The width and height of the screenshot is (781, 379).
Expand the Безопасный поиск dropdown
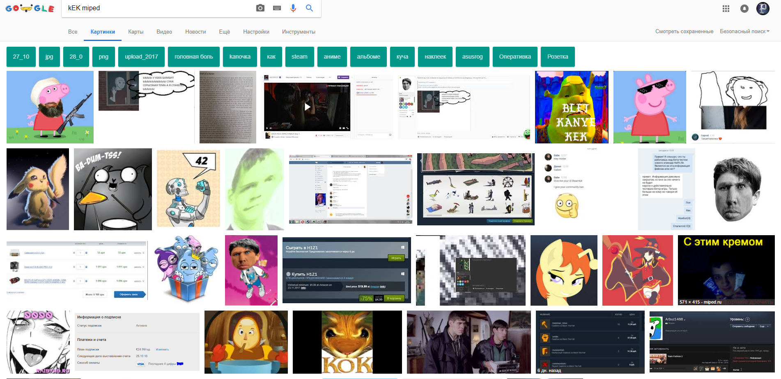coord(744,31)
